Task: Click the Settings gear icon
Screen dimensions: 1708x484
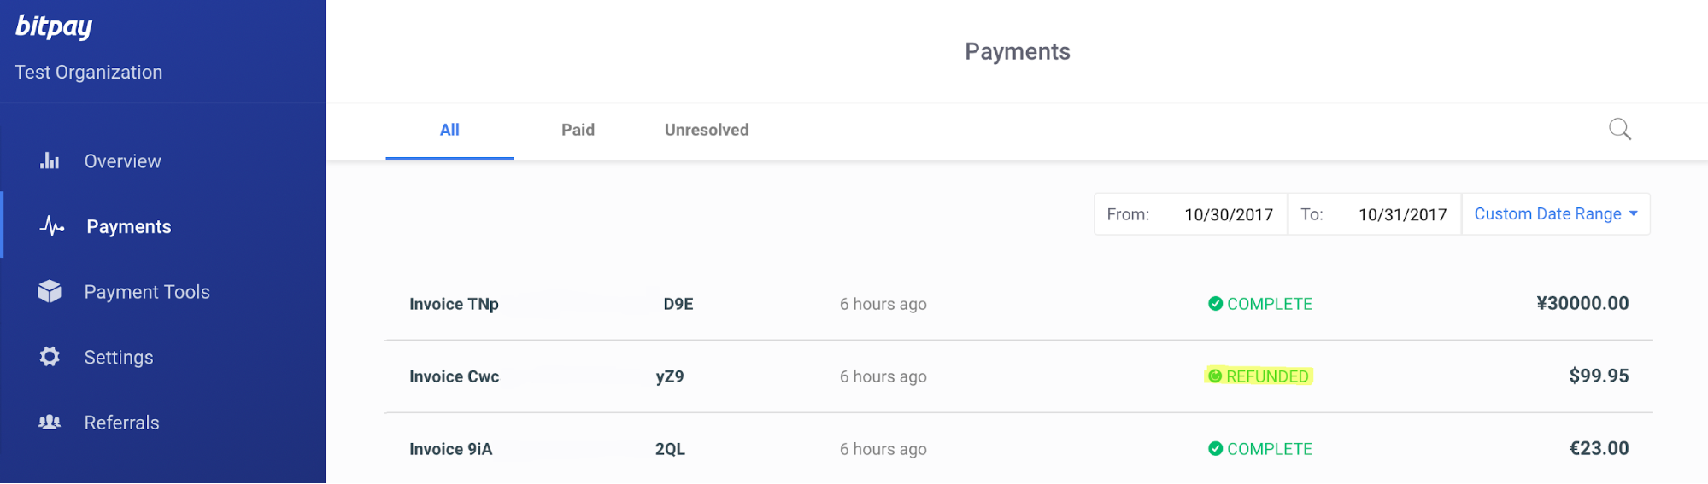Action: (x=50, y=357)
